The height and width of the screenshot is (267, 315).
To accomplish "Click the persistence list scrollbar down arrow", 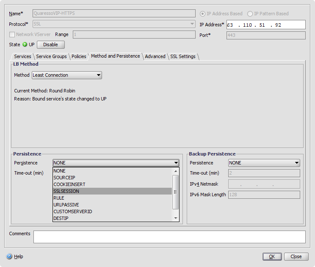I will [176, 218].
